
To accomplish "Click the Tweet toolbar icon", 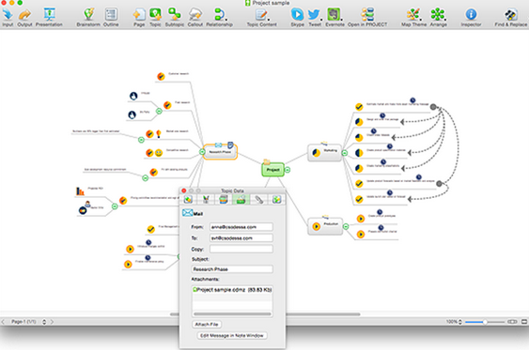I will pos(315,14).
